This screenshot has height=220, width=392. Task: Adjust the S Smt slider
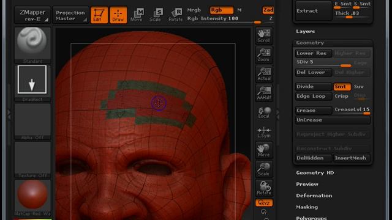(x=362, y=4)
